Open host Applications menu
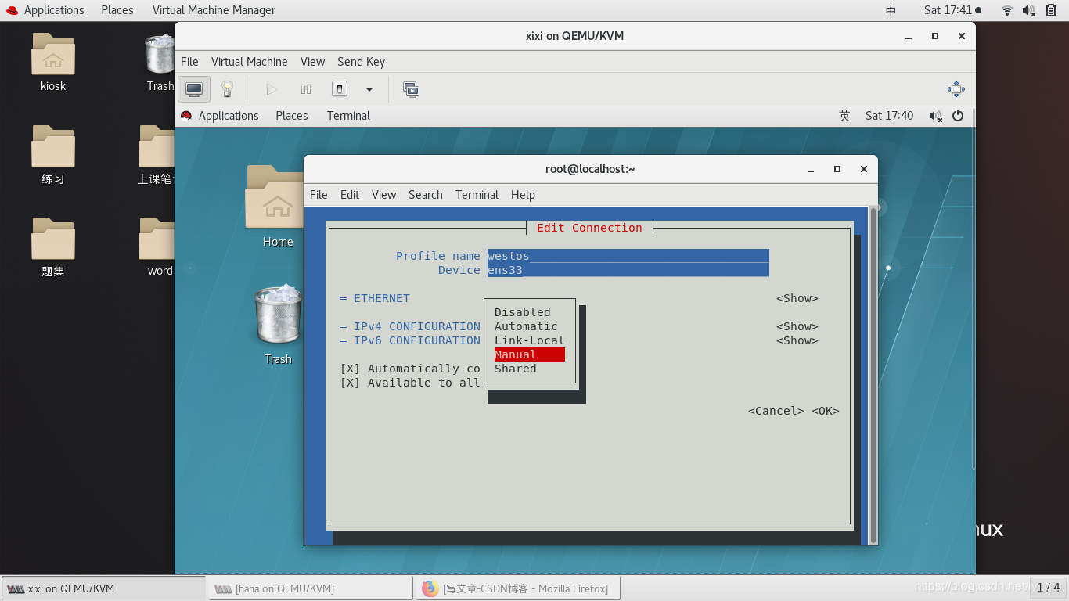This screenshot has height=601, width=1069. click(x=54, y=10)
